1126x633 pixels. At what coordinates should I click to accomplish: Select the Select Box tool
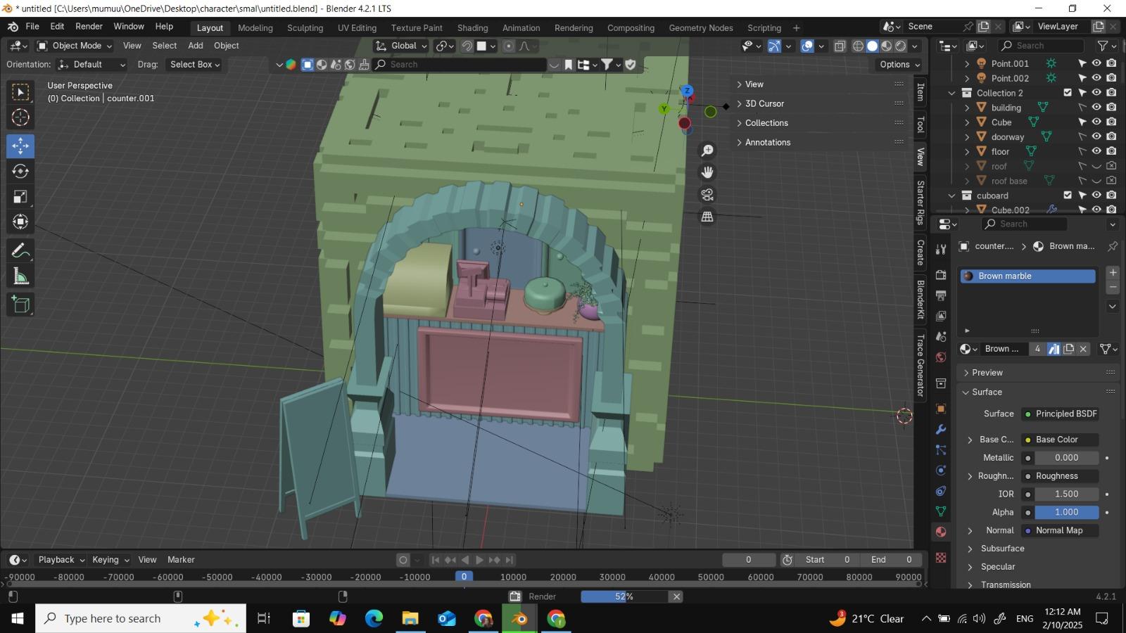click(20, 92)
